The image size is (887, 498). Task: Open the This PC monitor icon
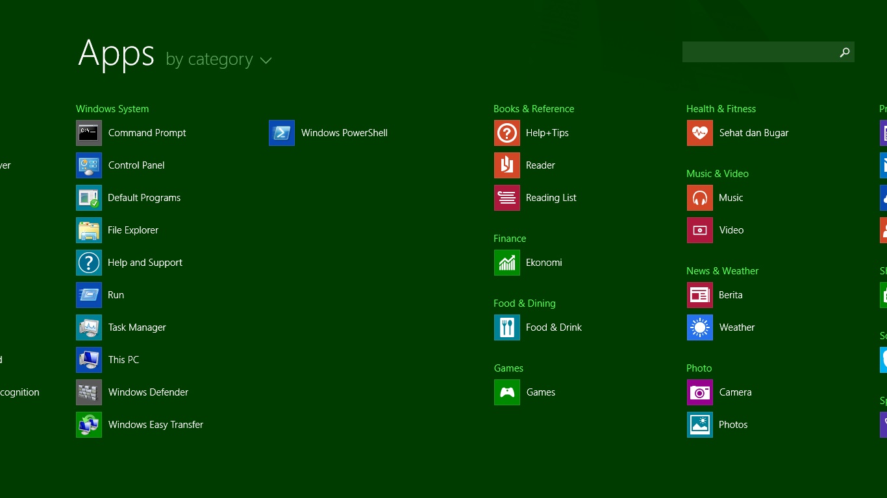click(x=89, y=360)
